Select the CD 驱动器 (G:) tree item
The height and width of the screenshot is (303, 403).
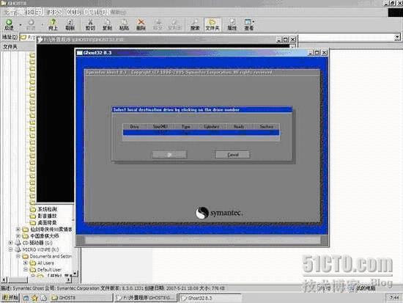[37, 243]
